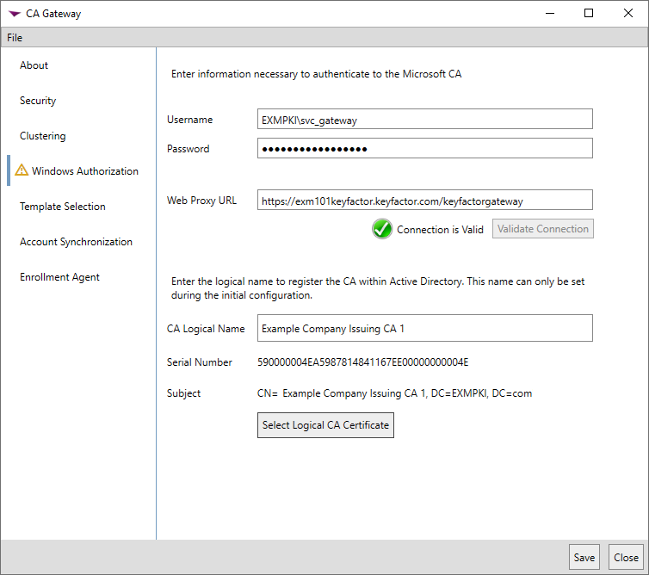649x575 pixels.
Task: Maximize the CA Gateway window
Action: [589, 14]
